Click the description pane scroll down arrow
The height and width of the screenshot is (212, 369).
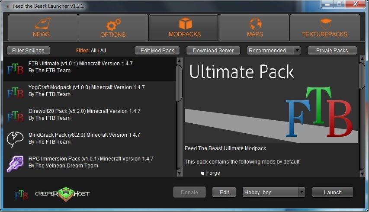[363, 174]
